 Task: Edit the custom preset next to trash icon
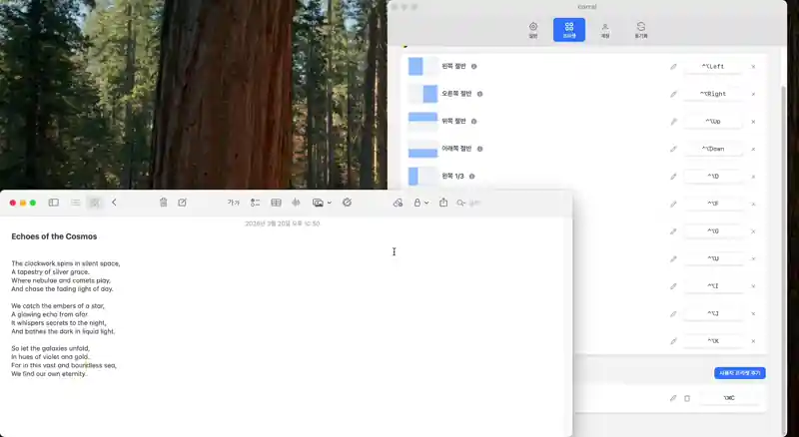click(x=673, y=398)
